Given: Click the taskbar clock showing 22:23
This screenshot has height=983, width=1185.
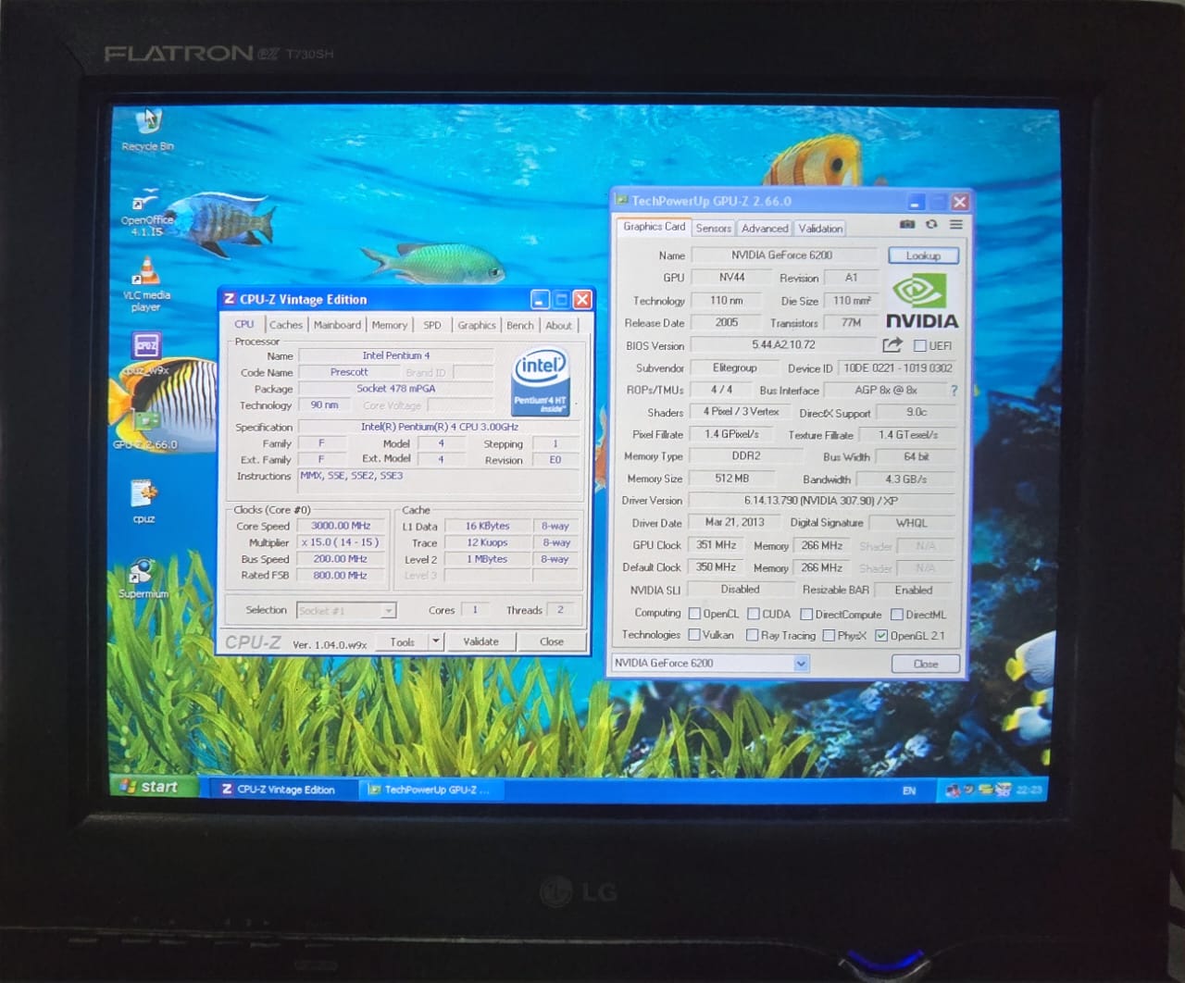Looking at the screenshot, I should pyautogui.click(x=1029, y=790).
